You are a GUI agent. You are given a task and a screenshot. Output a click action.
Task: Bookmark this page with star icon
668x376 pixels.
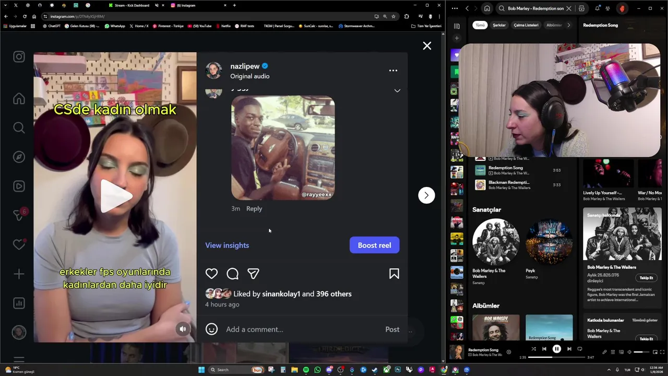pos(393,16)
